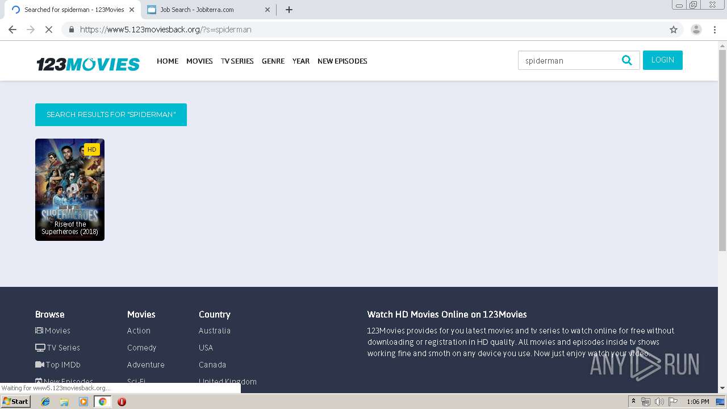Viewport: 727px width, 409px height.
Task: Click the Search Results for Spiderman heading
Action: pyautogui.click(x=111, y=115)
